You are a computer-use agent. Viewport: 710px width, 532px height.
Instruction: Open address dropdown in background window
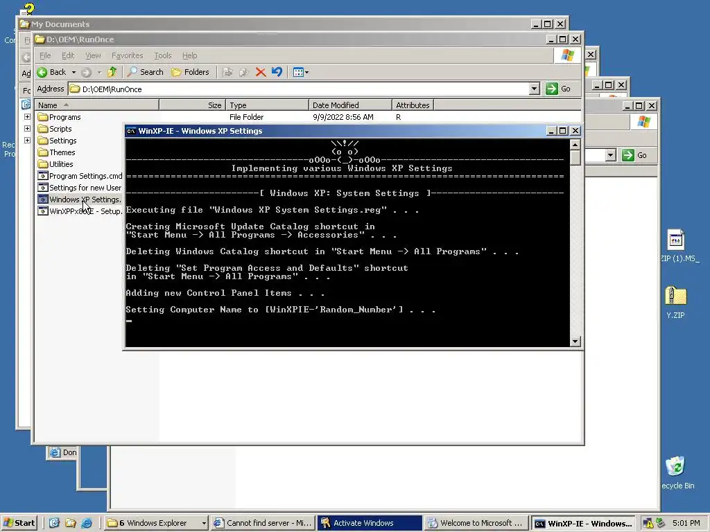click(610, 155)
